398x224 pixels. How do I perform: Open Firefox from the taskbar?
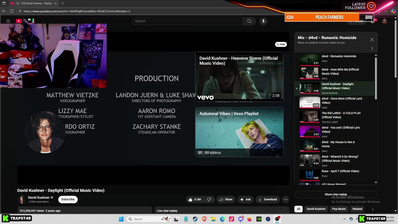[x=250, y=219]
